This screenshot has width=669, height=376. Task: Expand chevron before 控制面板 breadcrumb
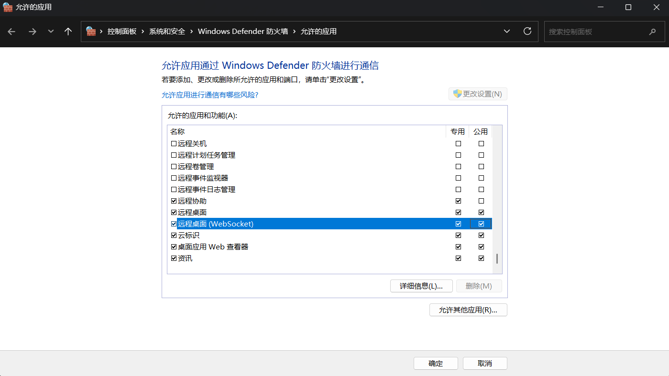pyautogui.click(x=101, y=32)
